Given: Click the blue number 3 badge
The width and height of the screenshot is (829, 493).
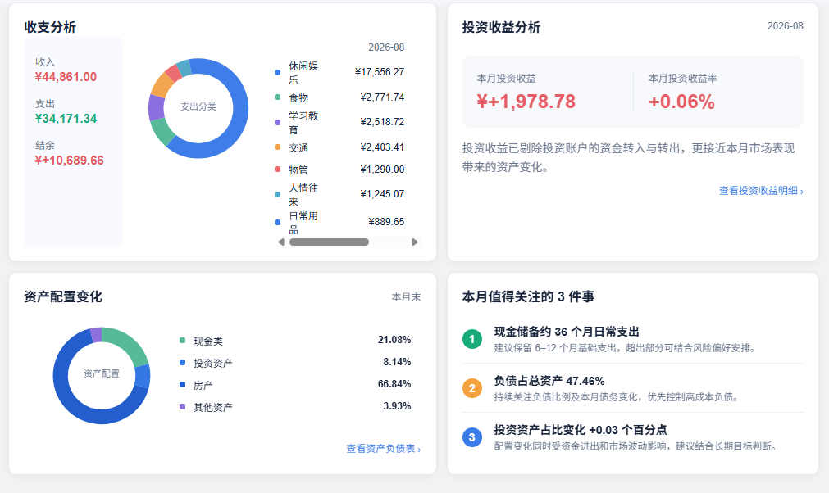Looking at the screenshot, I should 472,437.
